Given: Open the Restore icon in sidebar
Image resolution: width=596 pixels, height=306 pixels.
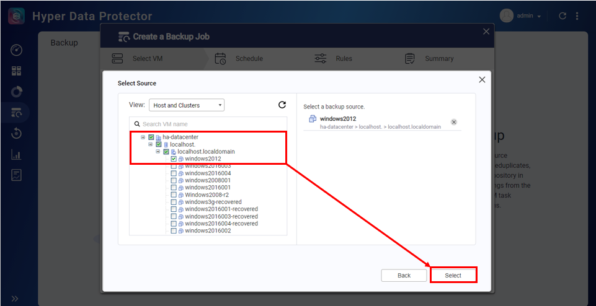Looking at the screenshot, I should 16,133.
